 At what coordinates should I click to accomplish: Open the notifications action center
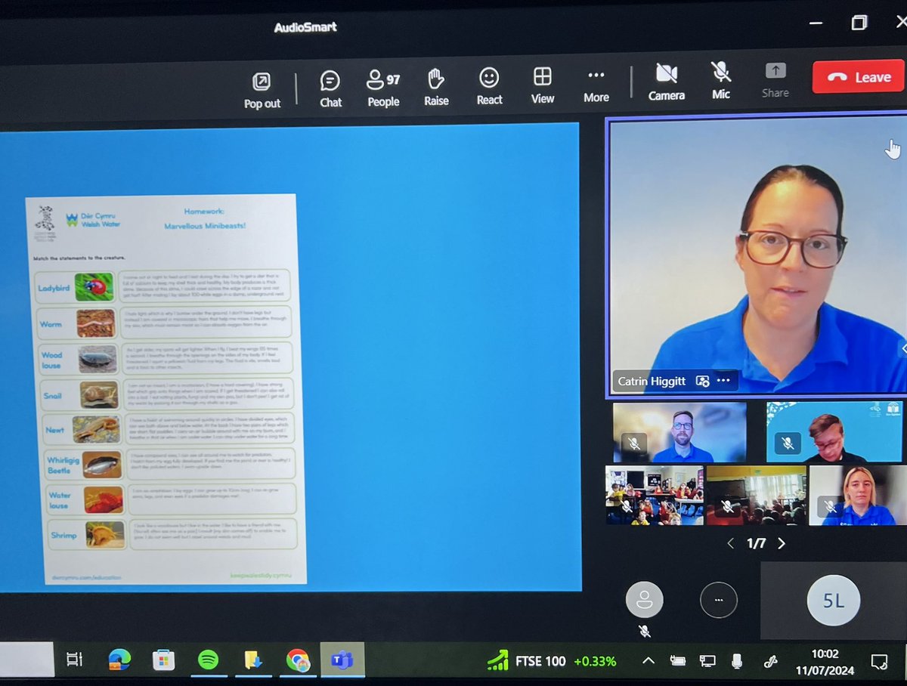click(x=879, y=662)
